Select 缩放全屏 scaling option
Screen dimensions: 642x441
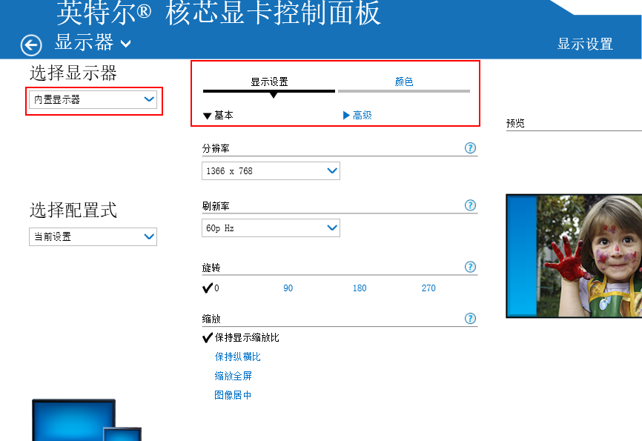click(x=233, y=376)
